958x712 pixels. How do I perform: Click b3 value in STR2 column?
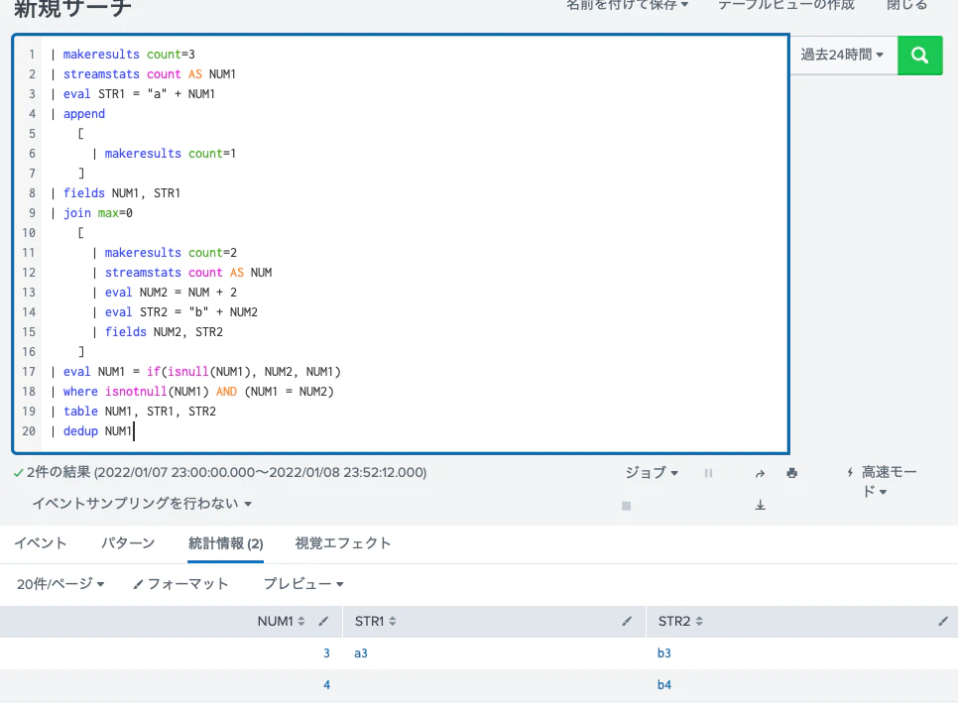pos(664,653)
